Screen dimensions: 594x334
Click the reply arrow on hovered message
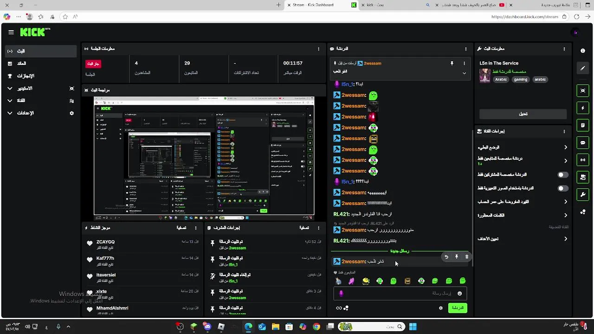tap(446, 257)
